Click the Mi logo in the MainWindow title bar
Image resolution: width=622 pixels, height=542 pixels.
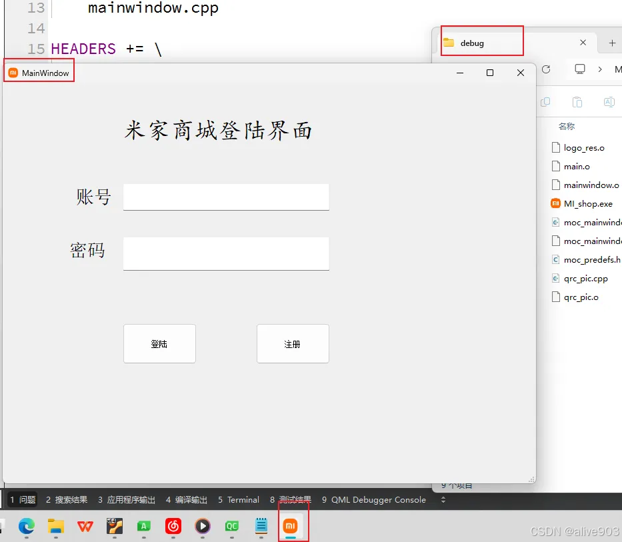[13, 73]
